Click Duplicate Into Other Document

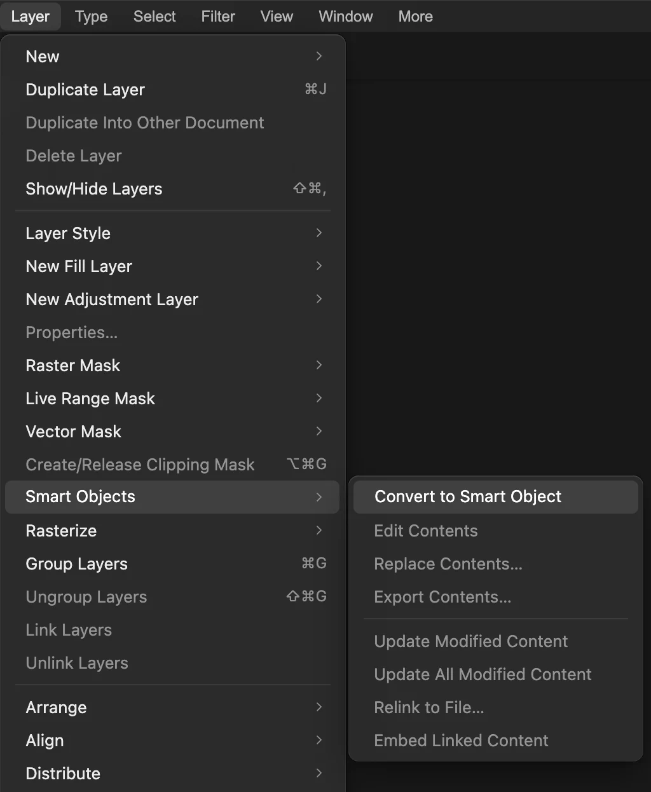(172, 123)
